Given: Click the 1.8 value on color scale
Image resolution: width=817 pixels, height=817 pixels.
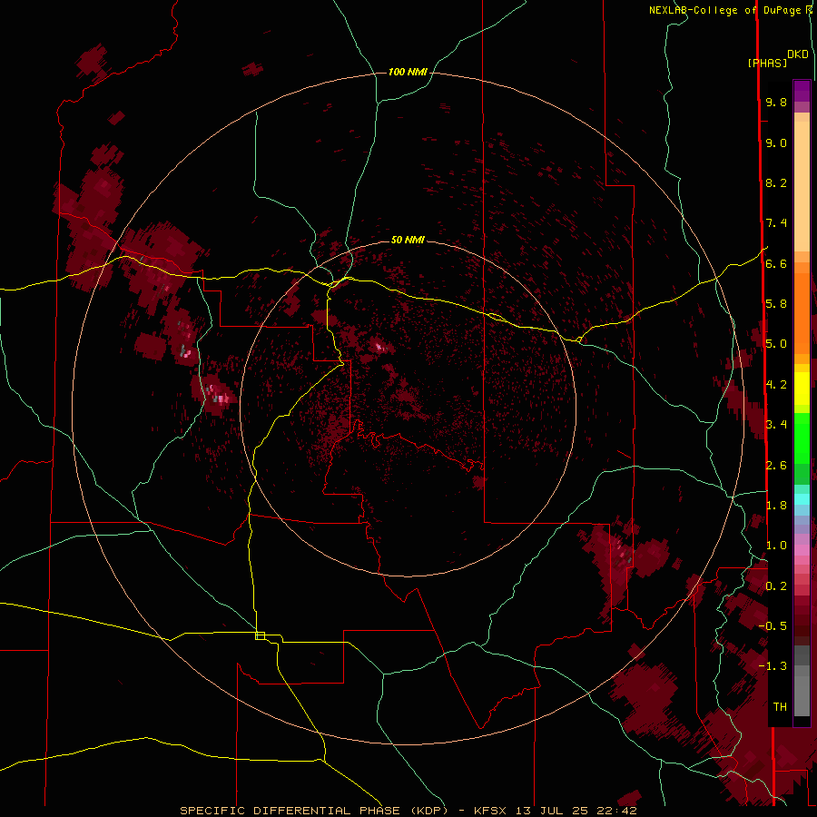Looking at the screenshot, I should tap(776, 506).
